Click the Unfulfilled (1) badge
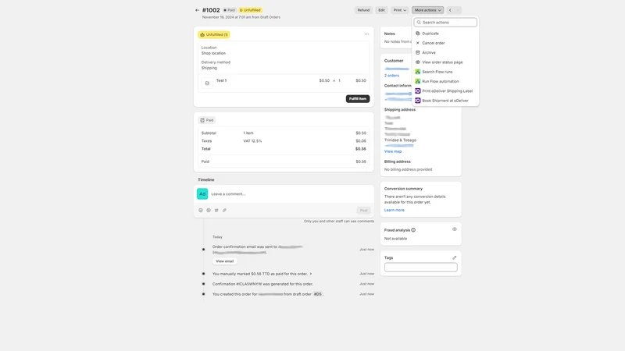 [x=213, y=34]
